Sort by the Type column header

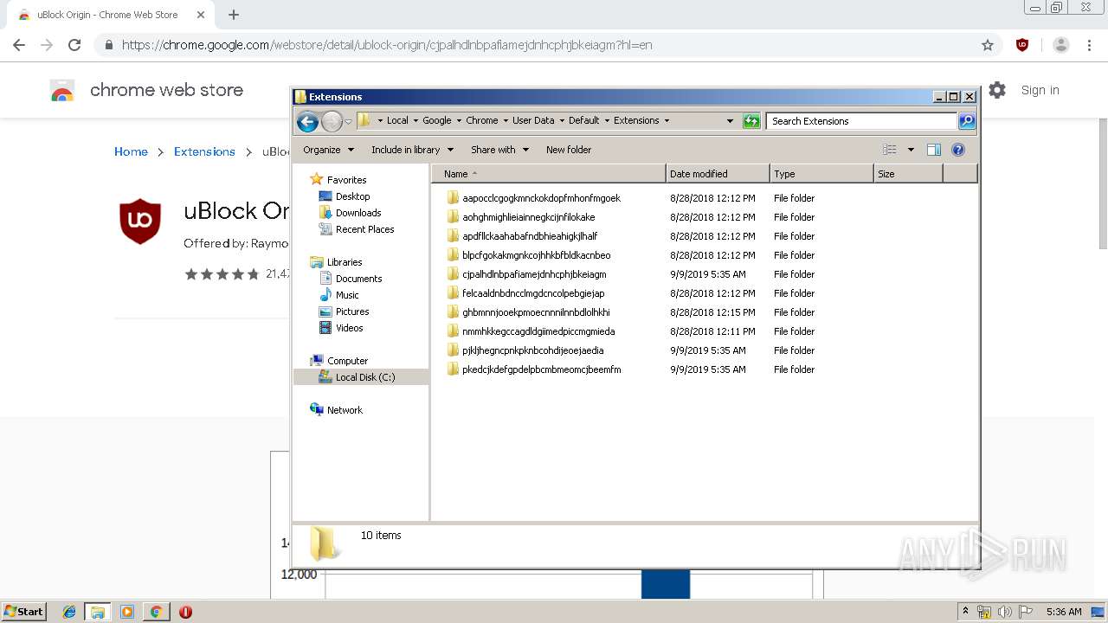coord(821,174)
